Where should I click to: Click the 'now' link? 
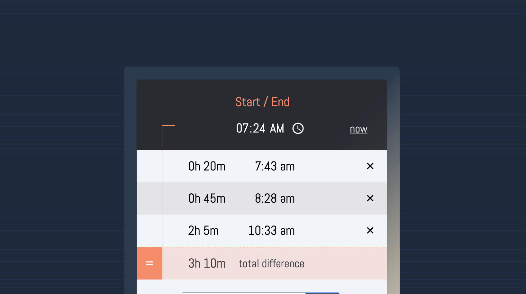pyautogui.click(x=358, y=129)
